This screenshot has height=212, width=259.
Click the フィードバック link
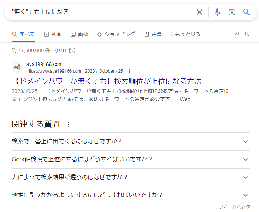[235, 207]
